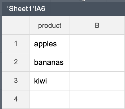Image resolution: width=125 pixels, height=109 pixels.
Task: Select the empty B cell beside kiwi
Action: coord(97,81)
